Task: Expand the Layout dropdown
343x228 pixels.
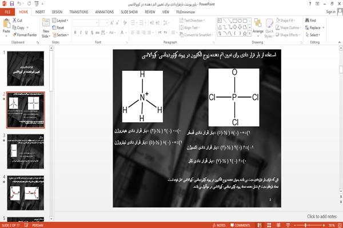Action: click(x=60, y=21)
